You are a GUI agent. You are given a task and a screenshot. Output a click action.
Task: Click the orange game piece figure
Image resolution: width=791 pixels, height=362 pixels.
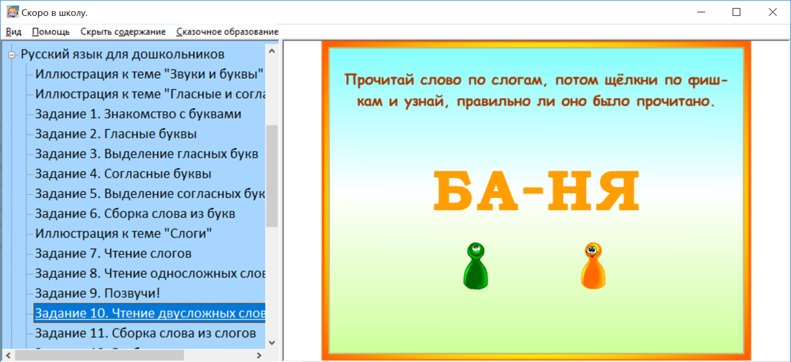[x=593, y=265]
